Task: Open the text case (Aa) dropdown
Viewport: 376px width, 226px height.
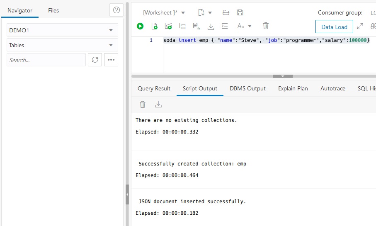Action: [x=244, y=26]
